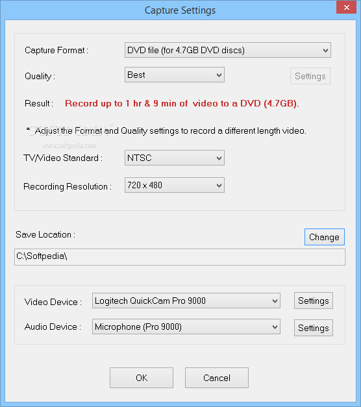The image size is (361, 407).
Task: Open the Quality dropdown showing Best
Action: (175, 75)
